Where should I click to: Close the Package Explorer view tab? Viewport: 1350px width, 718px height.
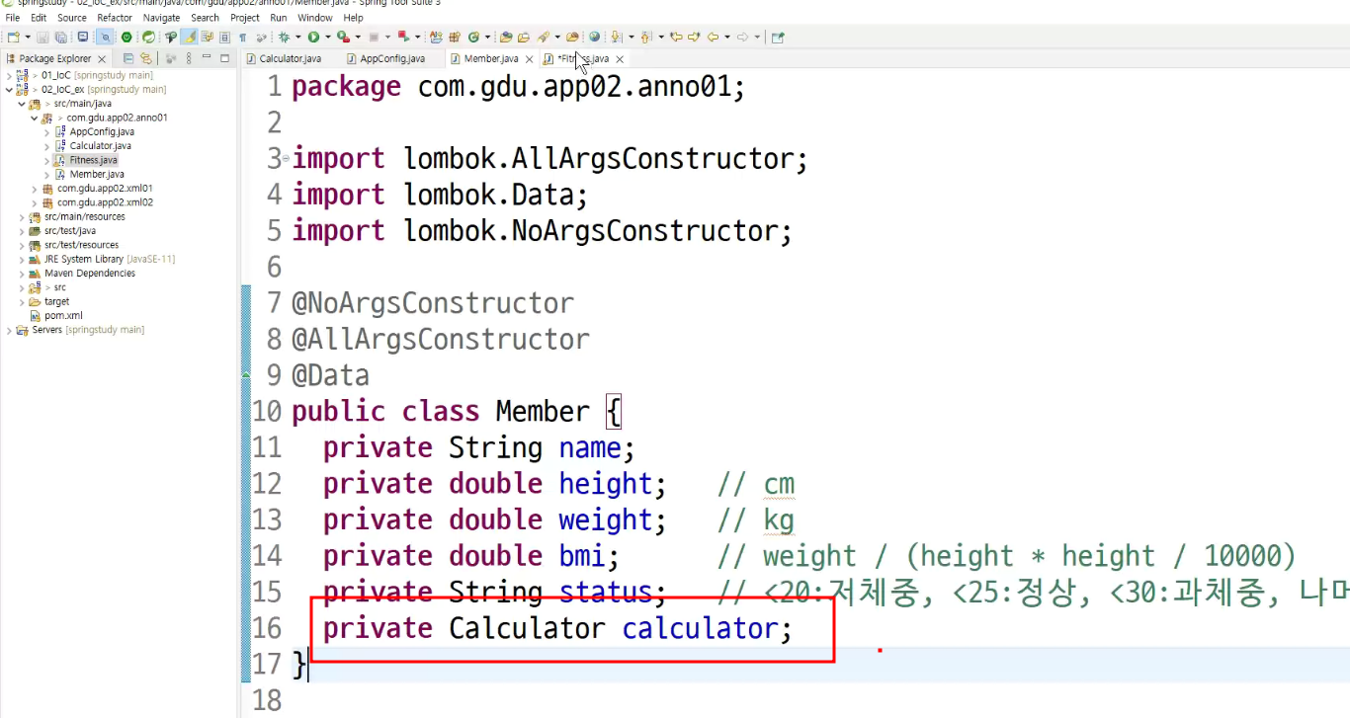point(102,59)
